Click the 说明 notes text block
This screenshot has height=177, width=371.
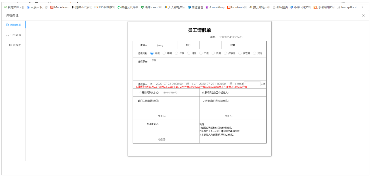(x=220, y=130)
